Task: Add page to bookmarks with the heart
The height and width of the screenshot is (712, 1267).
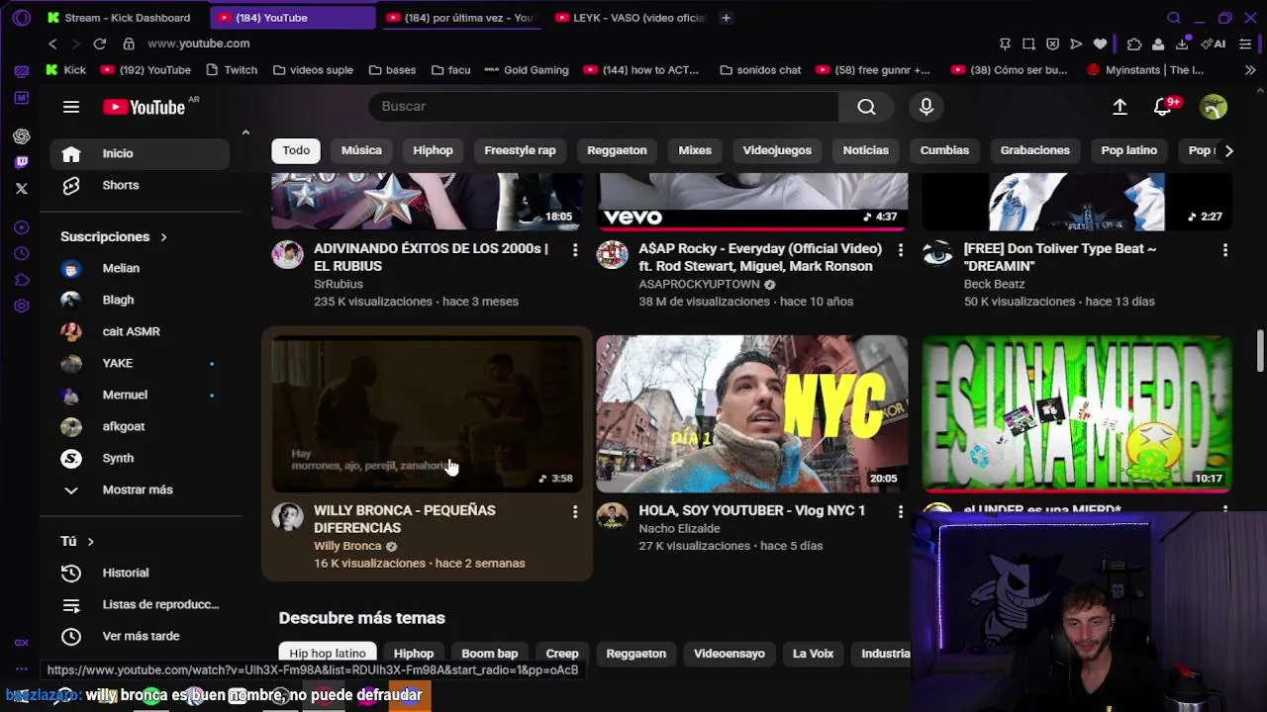Action: coord(1100,44)
